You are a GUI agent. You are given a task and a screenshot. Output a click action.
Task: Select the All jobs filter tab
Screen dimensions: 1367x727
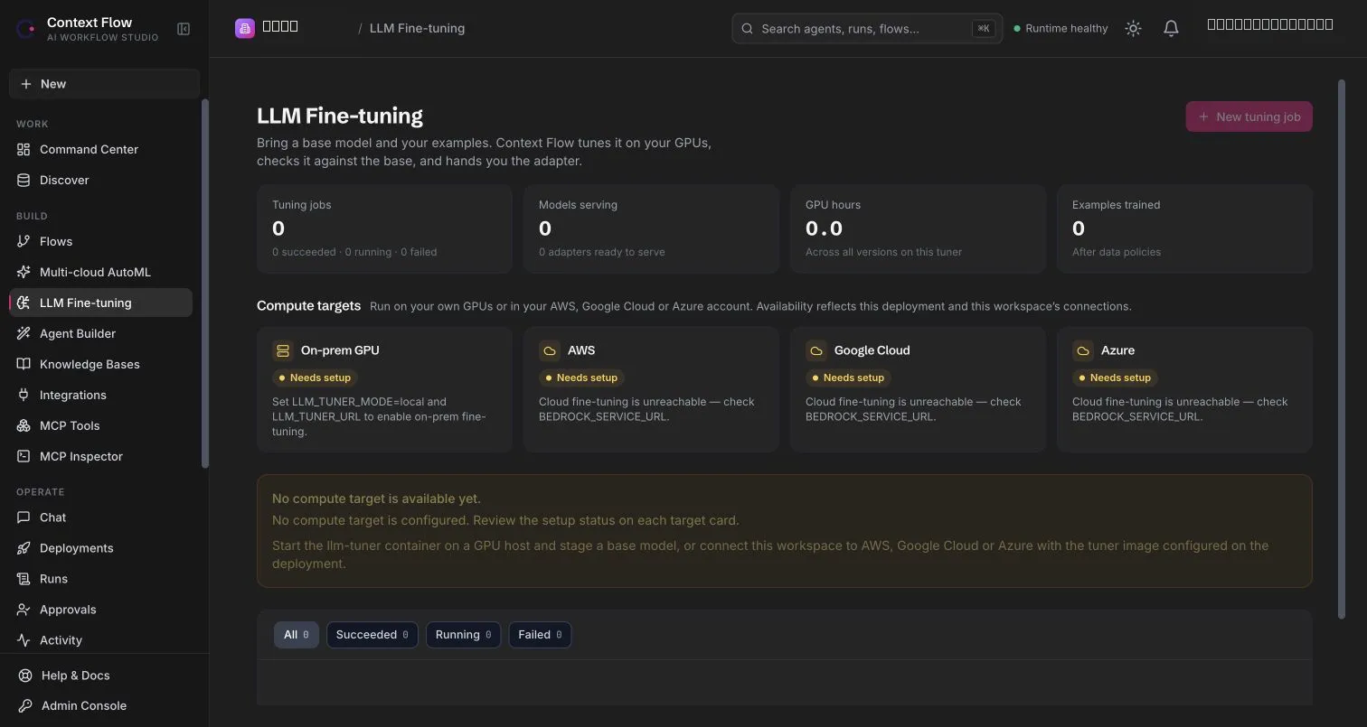pyautogui.click(x=297, y=635)
